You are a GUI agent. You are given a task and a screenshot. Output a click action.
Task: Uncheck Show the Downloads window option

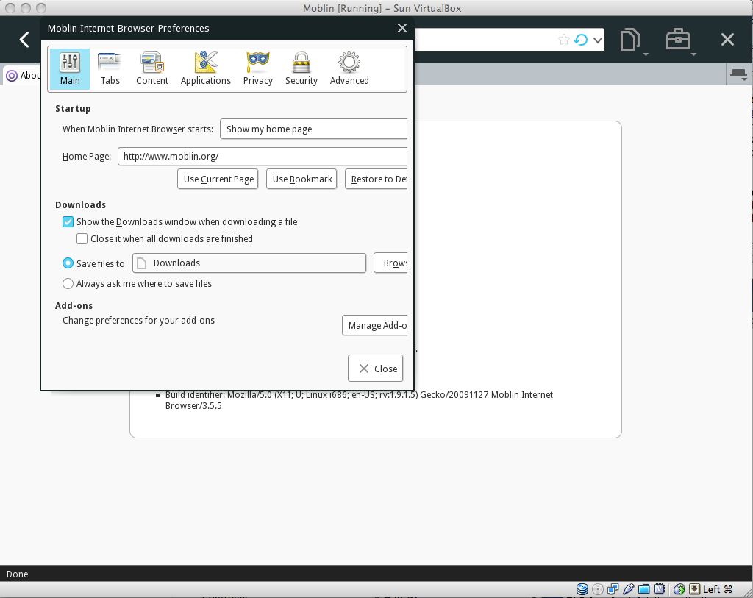pos(68,222)
